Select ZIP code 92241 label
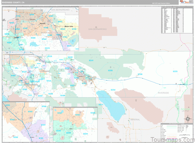Image resolution: width=195 pixels, height=143 pixels. click(x=91, y=60)
